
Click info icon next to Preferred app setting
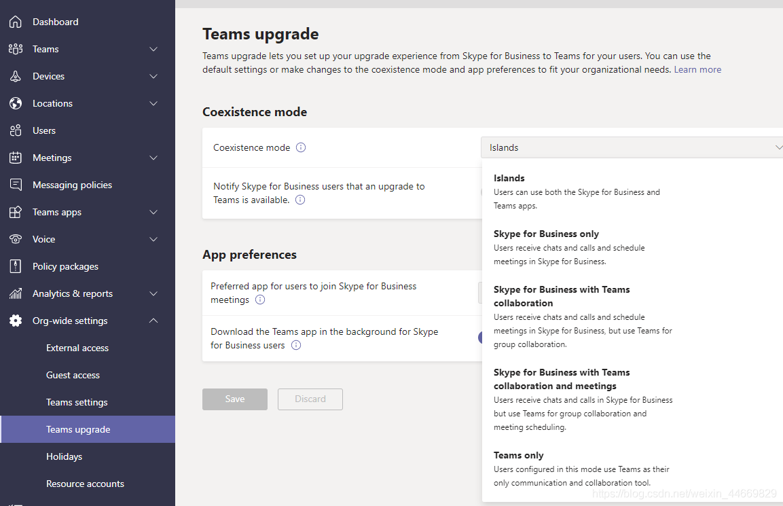pyautogui.click(x=260, y=300)
